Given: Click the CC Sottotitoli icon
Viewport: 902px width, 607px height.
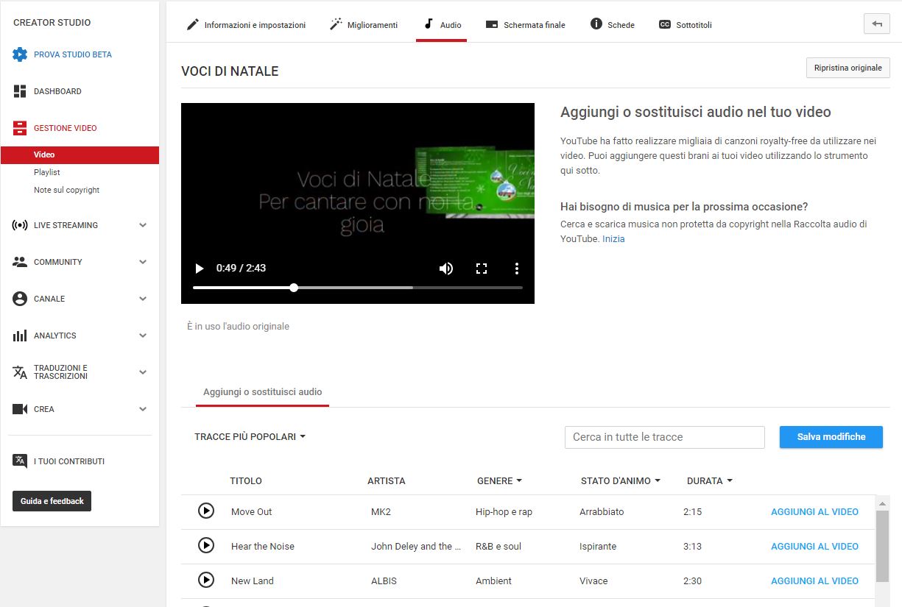Looking at the screenshot, I should [665, 24].
